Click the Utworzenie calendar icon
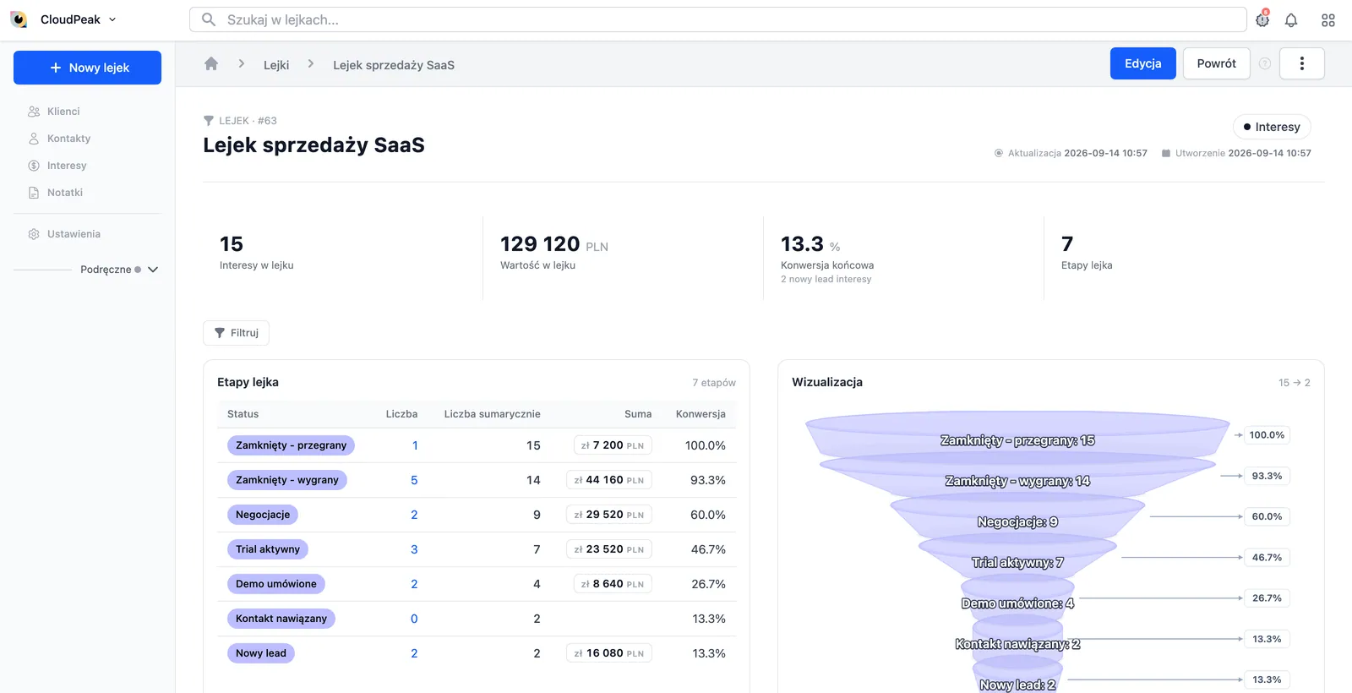 [1166, 153]
